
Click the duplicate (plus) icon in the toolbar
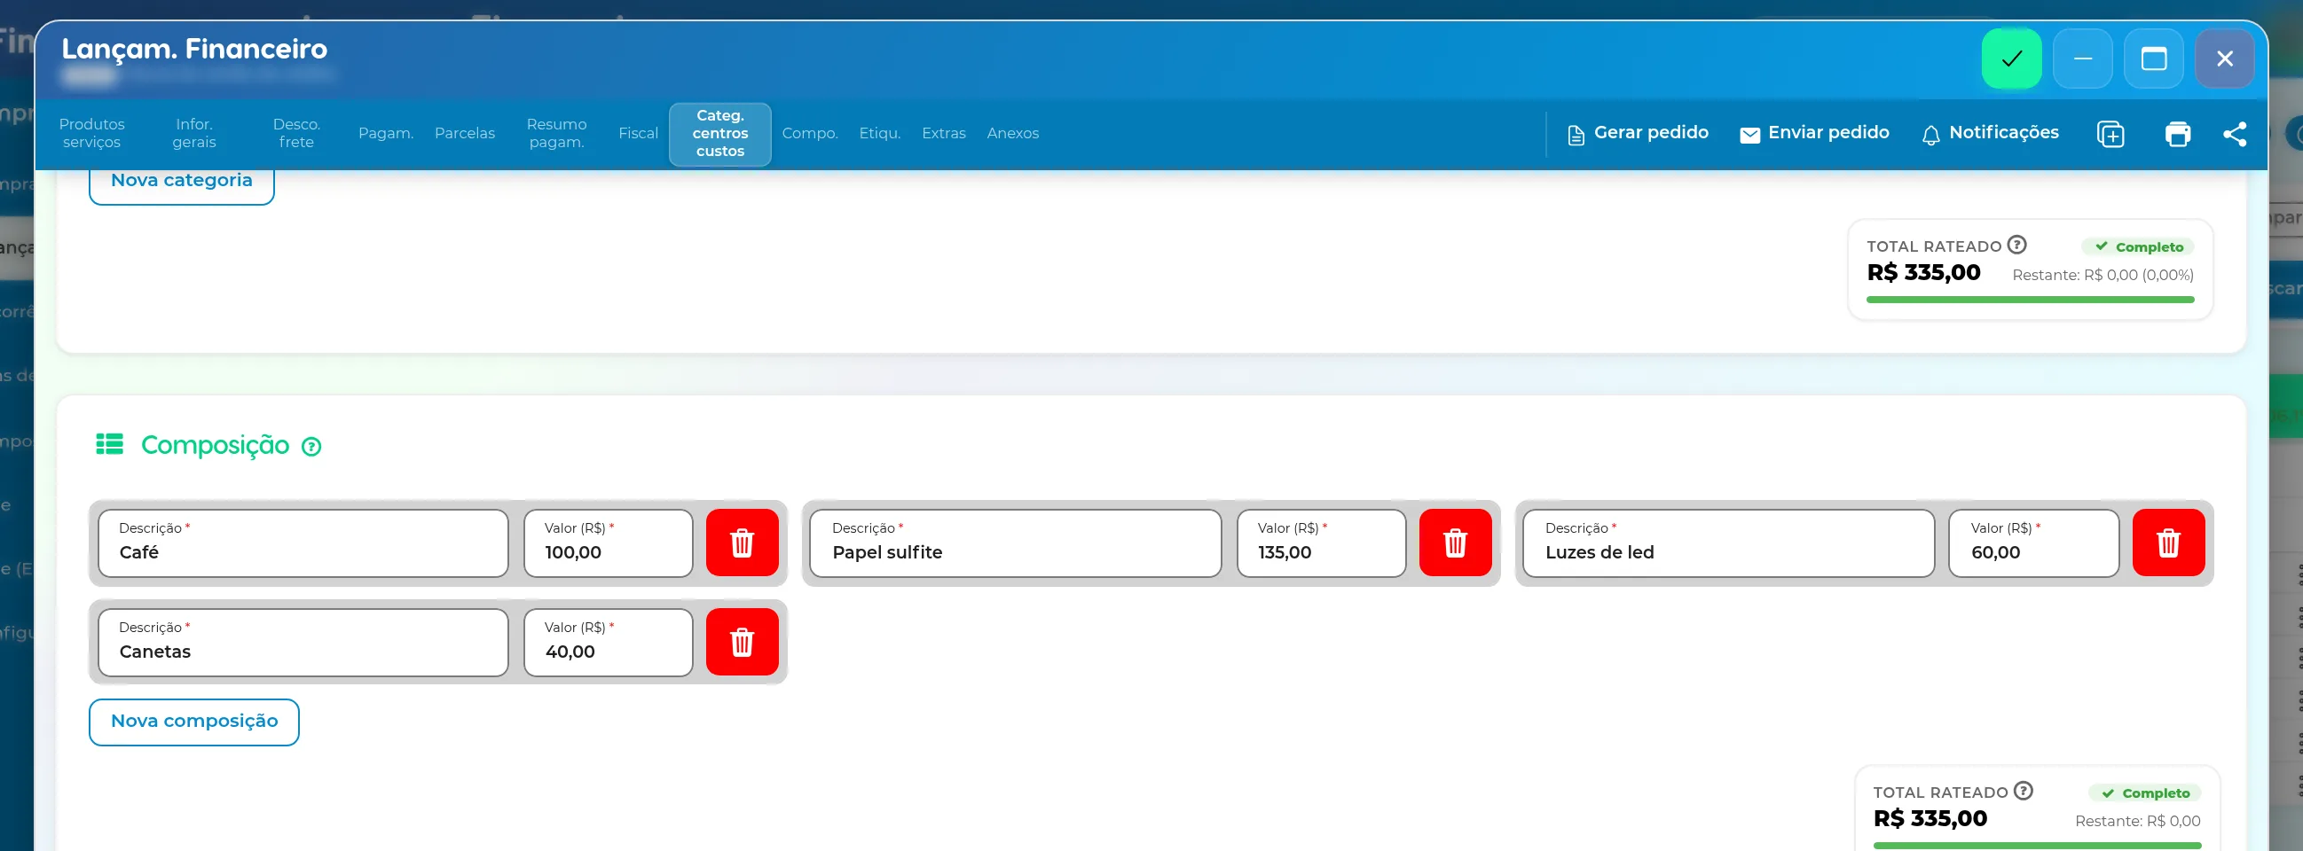click(2110, 134)
